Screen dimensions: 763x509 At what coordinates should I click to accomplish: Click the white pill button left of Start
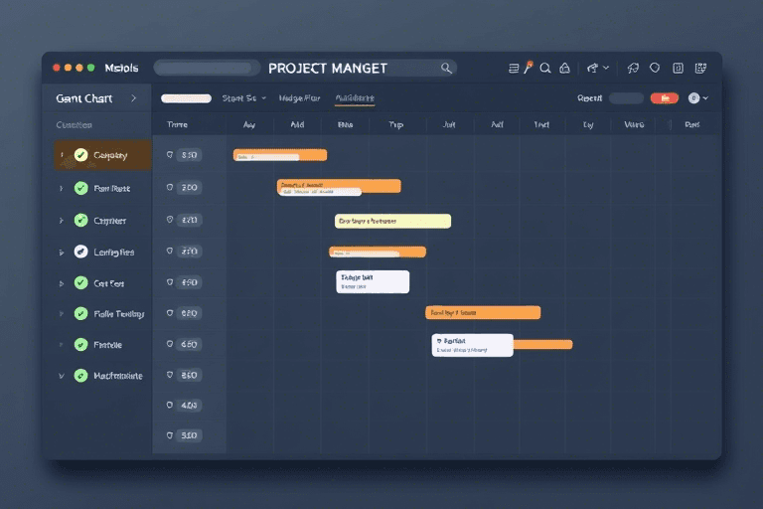[186, 98]
